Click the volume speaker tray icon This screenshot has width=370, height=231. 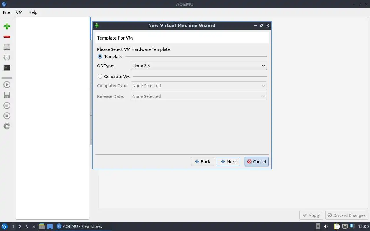click(x=326, y=226)
